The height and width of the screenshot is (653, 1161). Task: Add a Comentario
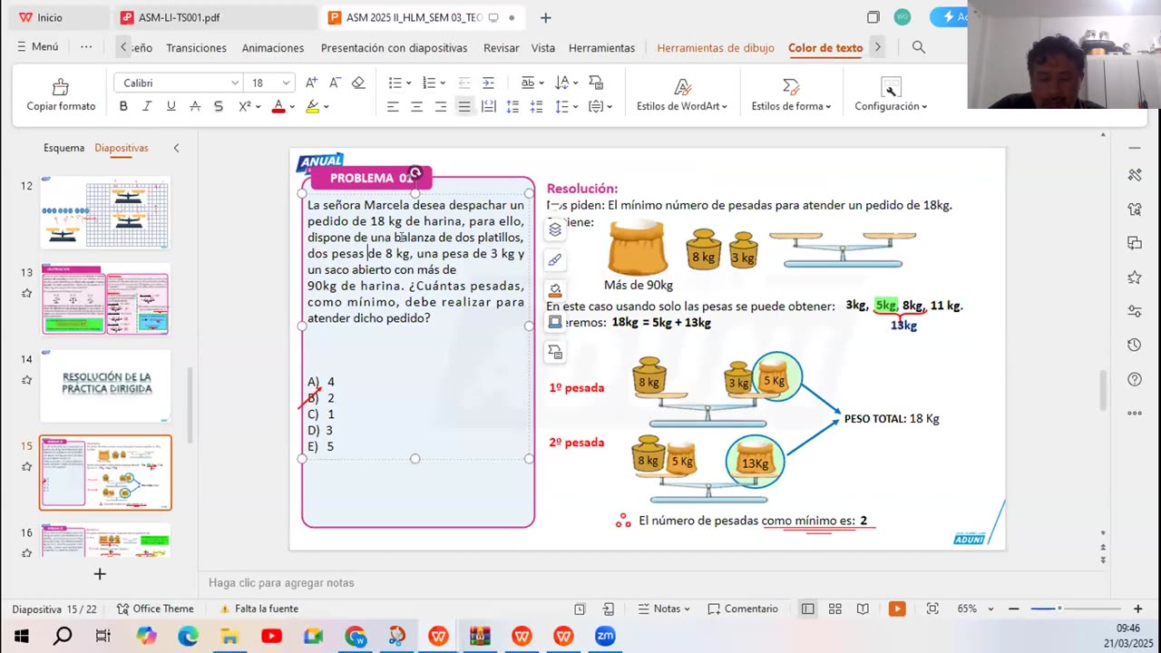[742, 609]
